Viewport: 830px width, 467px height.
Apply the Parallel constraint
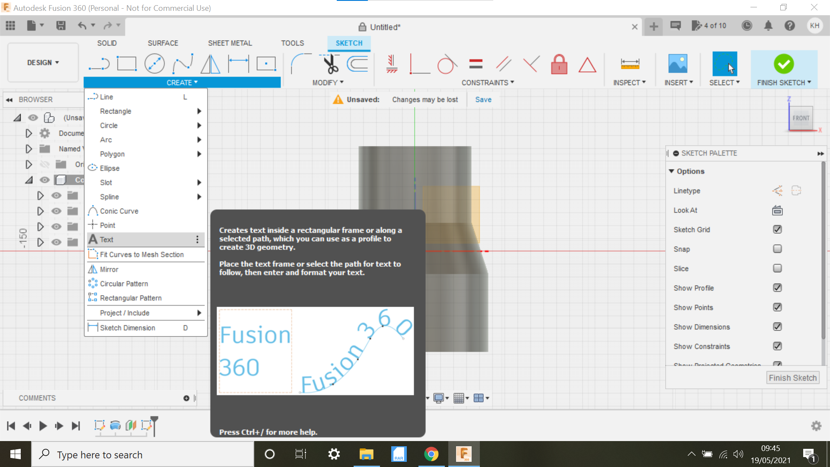(x=503, y=64)
